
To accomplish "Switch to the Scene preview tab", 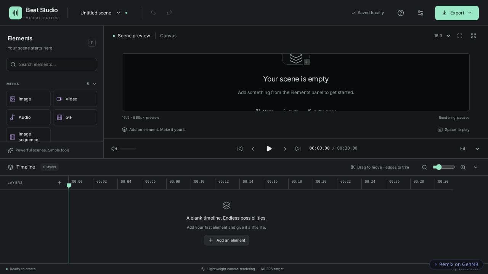I will (132, 36).
